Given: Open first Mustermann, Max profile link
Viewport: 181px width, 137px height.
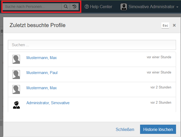Looking at the screenshot, I should tap(41, 58).
